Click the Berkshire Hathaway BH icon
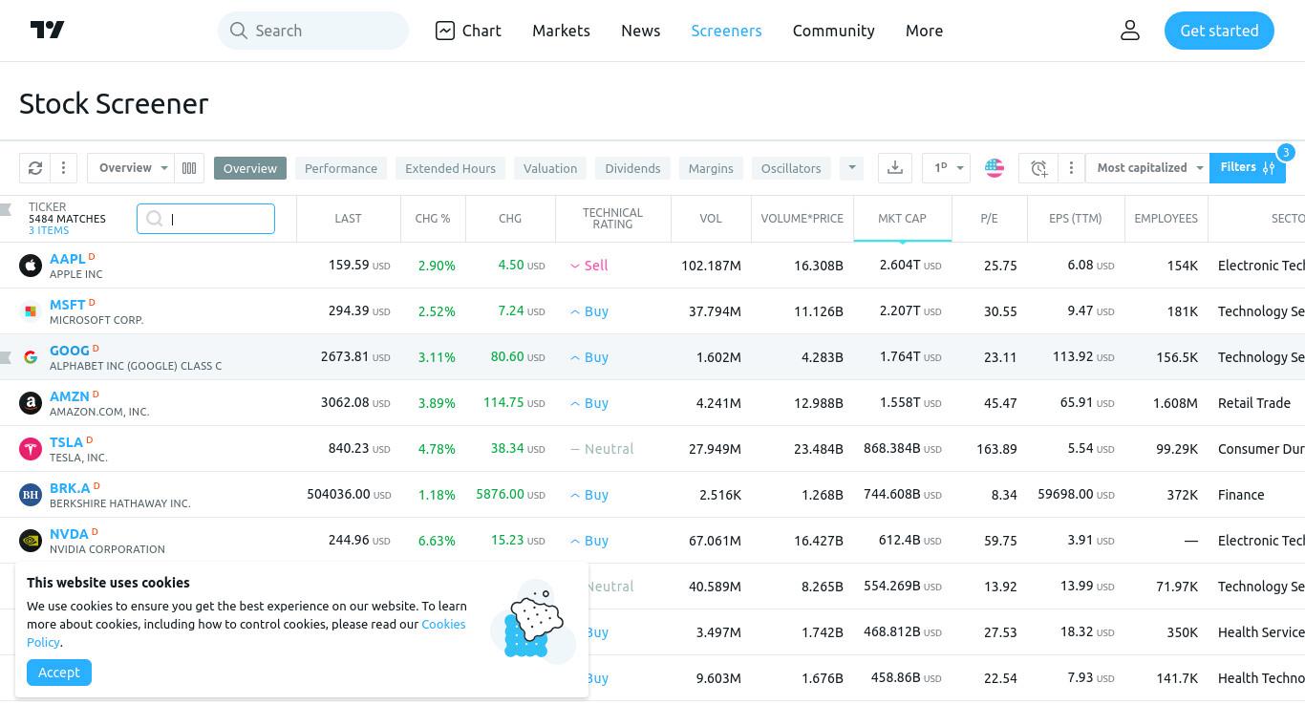Image resolution: width=1305 pixels, height=705 pixels. pyautogui.click(x=31, y=495)
